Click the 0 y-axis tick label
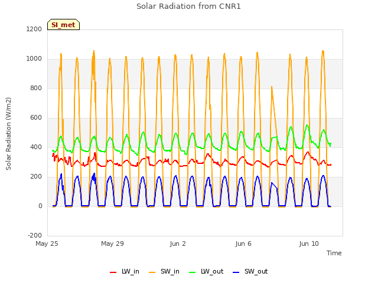The width and height of the screenshot is (378, 283). click(x=40, y=206)
